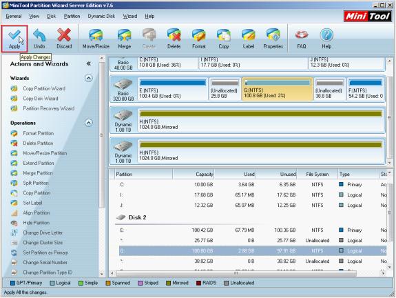Click the Format toolbar icon
The height and width of the screenshot is (298, 396).
coord(199,35)
